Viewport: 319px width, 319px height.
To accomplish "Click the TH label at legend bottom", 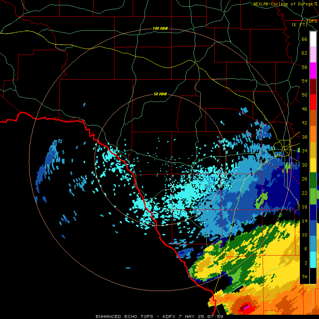I will click(304, 277).
